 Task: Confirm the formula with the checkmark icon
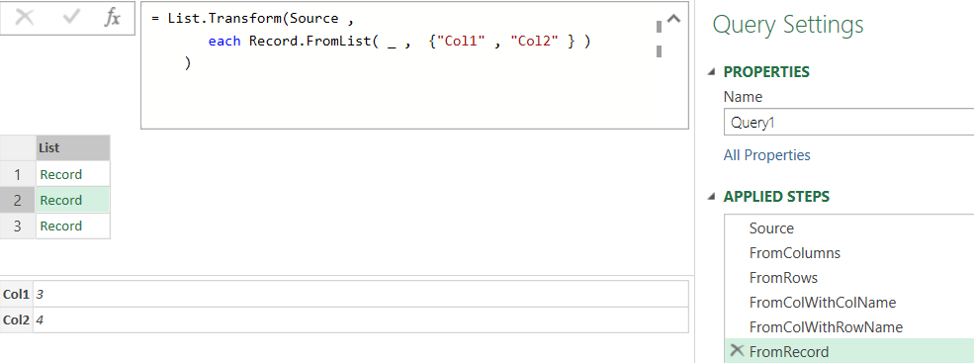(x=71, y=18)
